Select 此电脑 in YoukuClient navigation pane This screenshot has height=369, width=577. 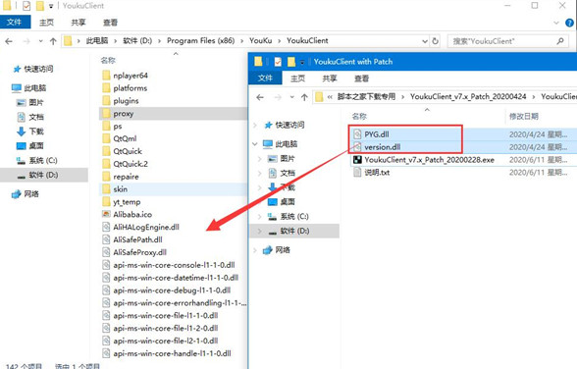click(28, 88)
